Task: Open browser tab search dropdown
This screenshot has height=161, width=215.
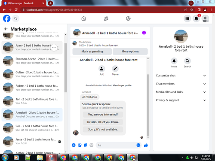Action: click(191, 3)
